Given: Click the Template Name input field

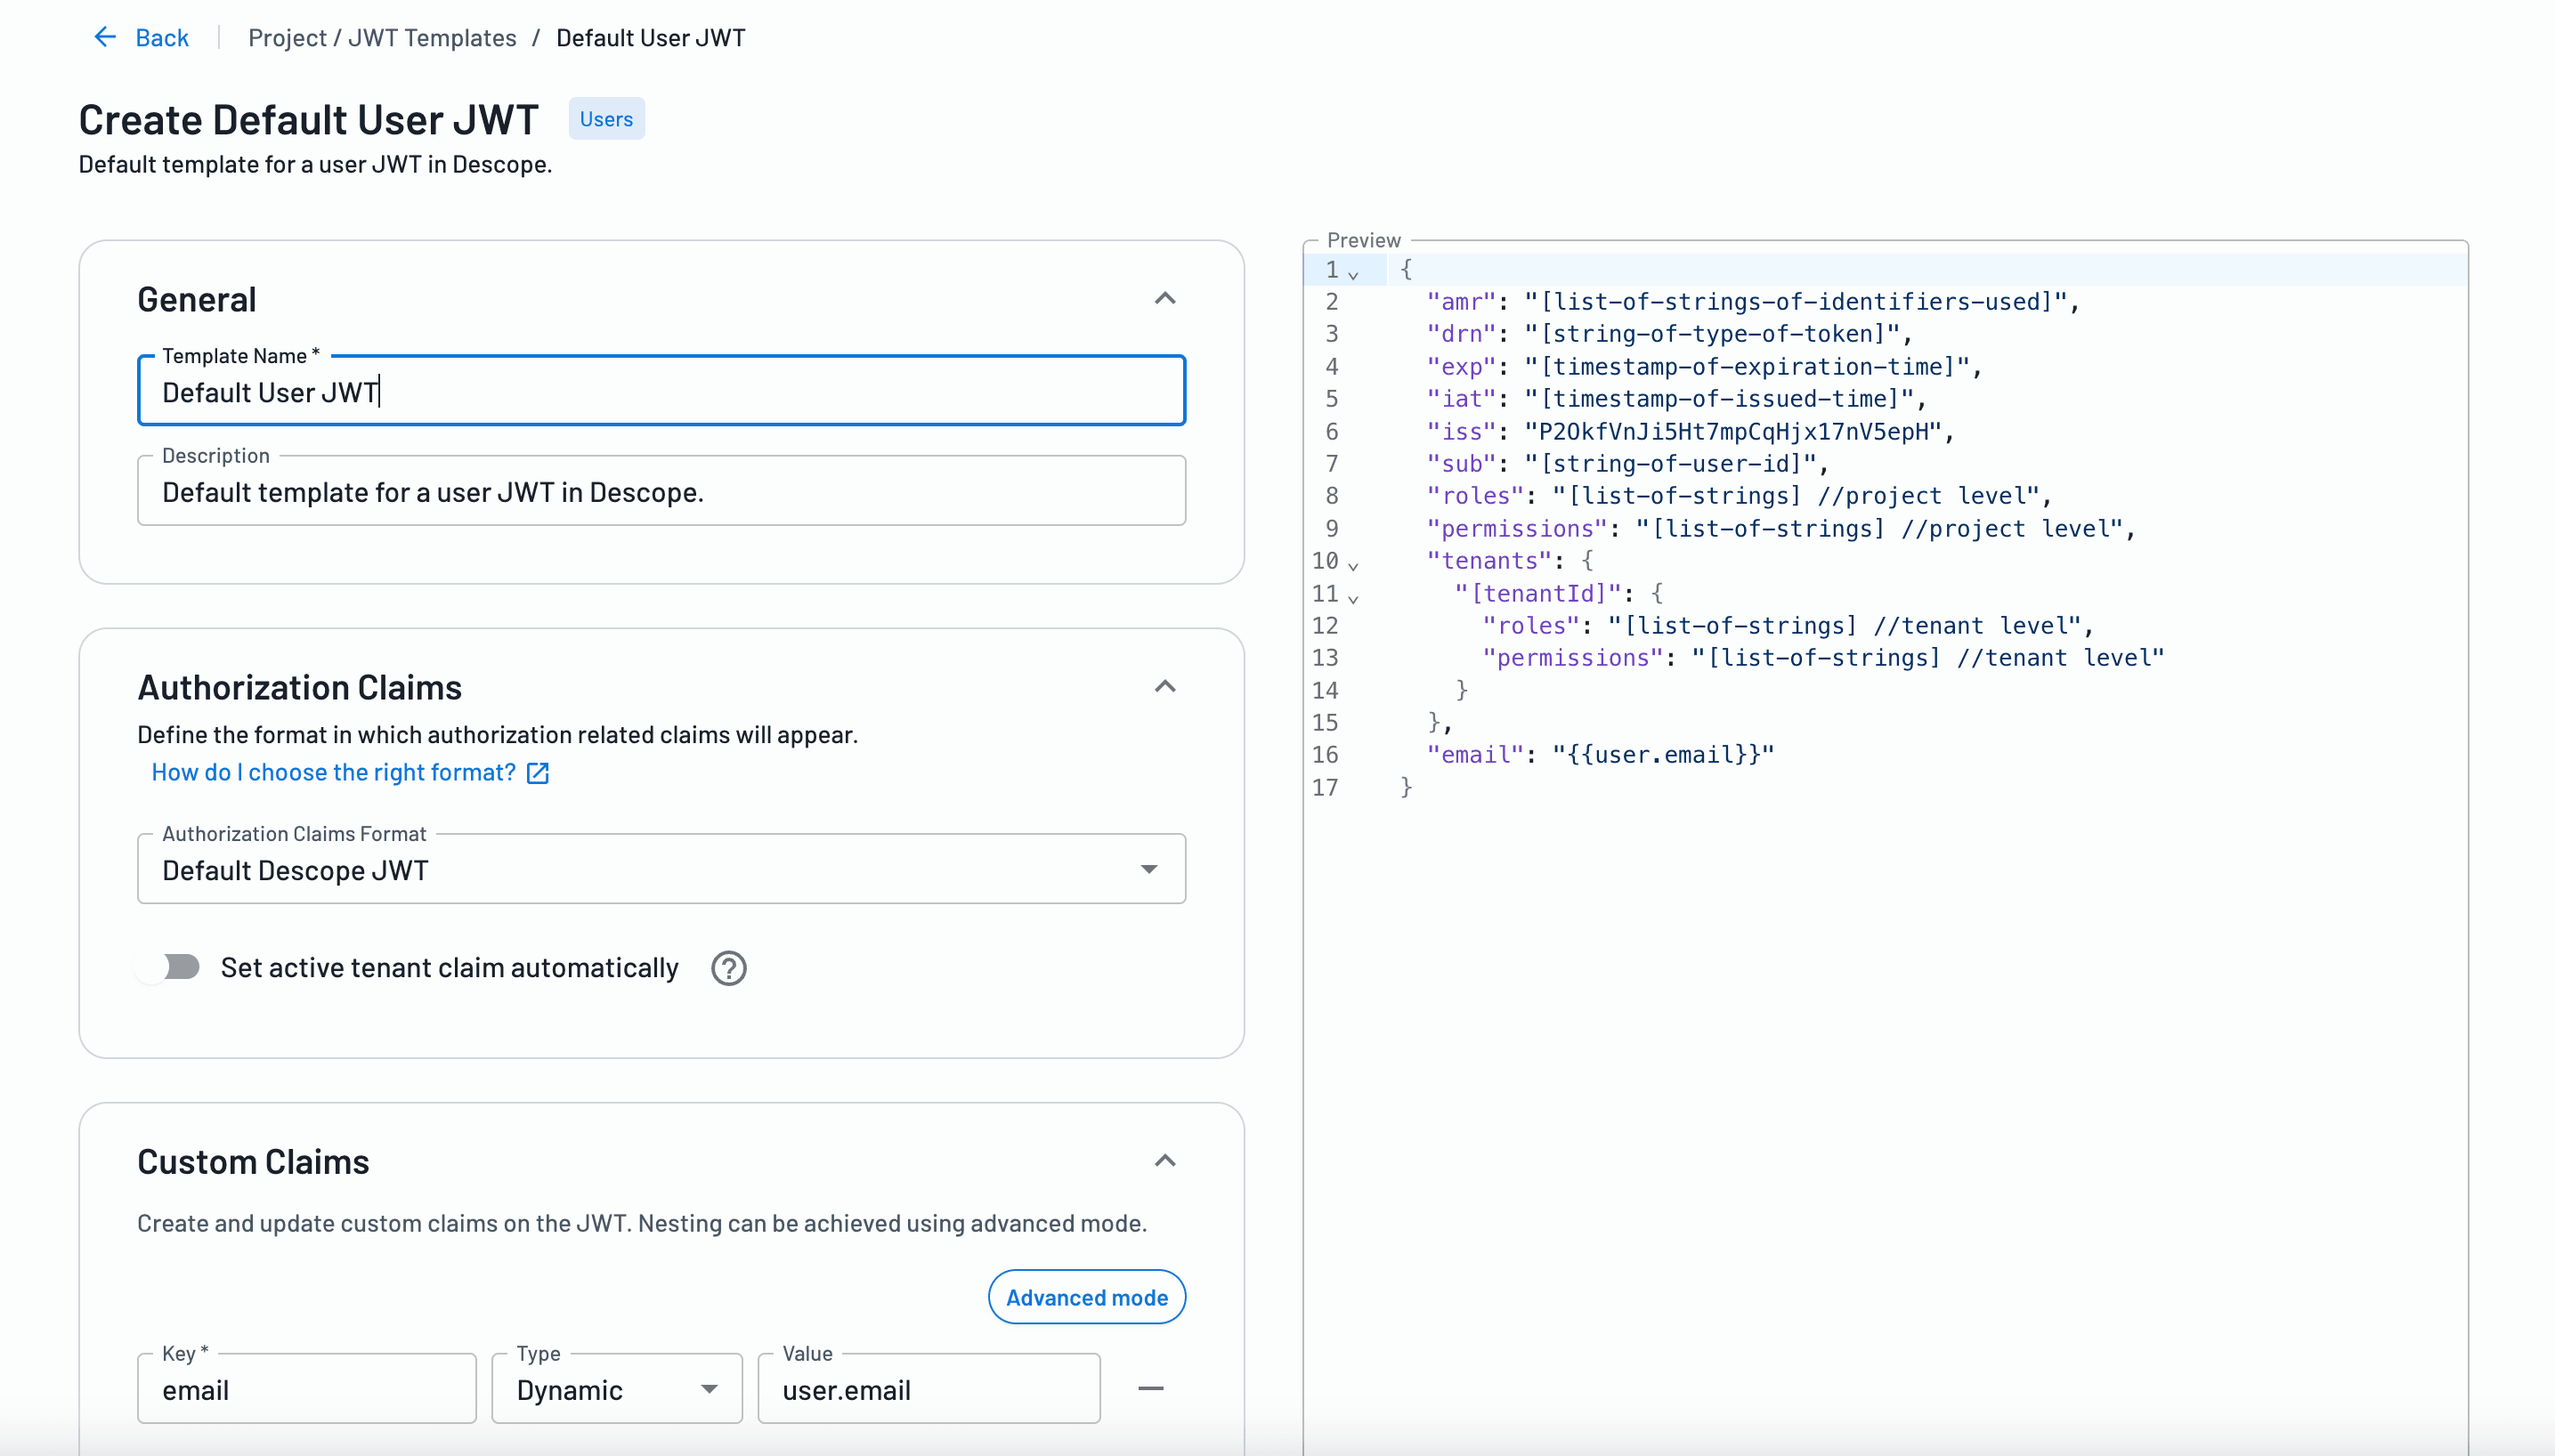Looking at the screenshot, I should point(660,391).
